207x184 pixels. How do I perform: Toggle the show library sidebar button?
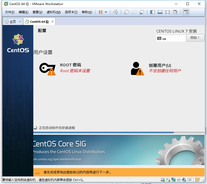coord(152,12)
